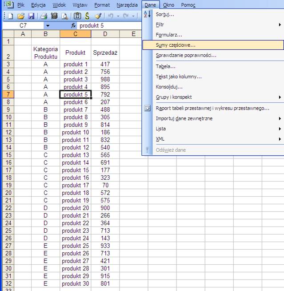Screen dimensions: 284x291
Task: Click the Format Painter brush icon
Action: (x=98, y=16)
